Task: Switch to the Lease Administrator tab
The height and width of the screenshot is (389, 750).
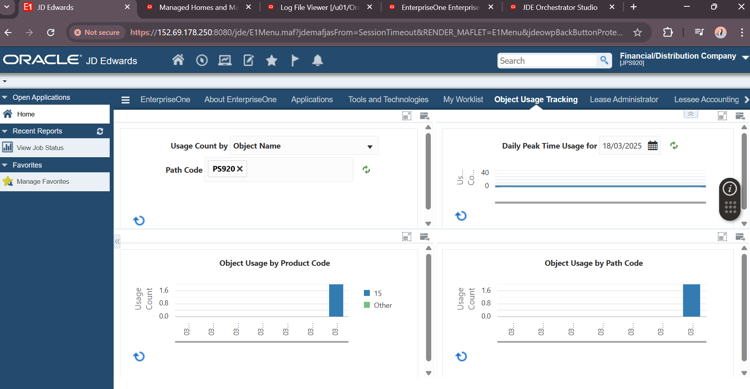Action: [x=624, y=100]
